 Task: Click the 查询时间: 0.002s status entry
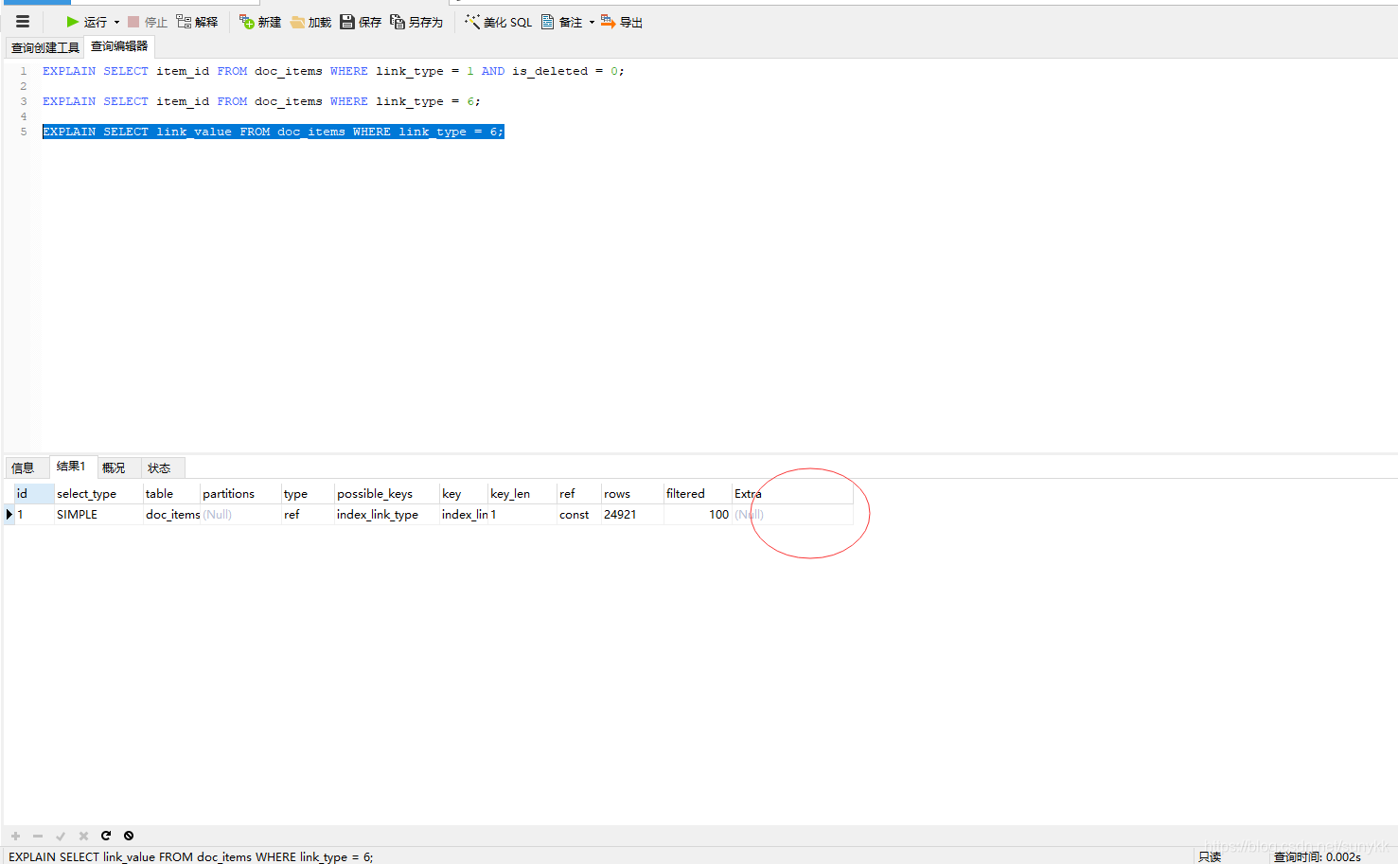[x=1317, y=856]
